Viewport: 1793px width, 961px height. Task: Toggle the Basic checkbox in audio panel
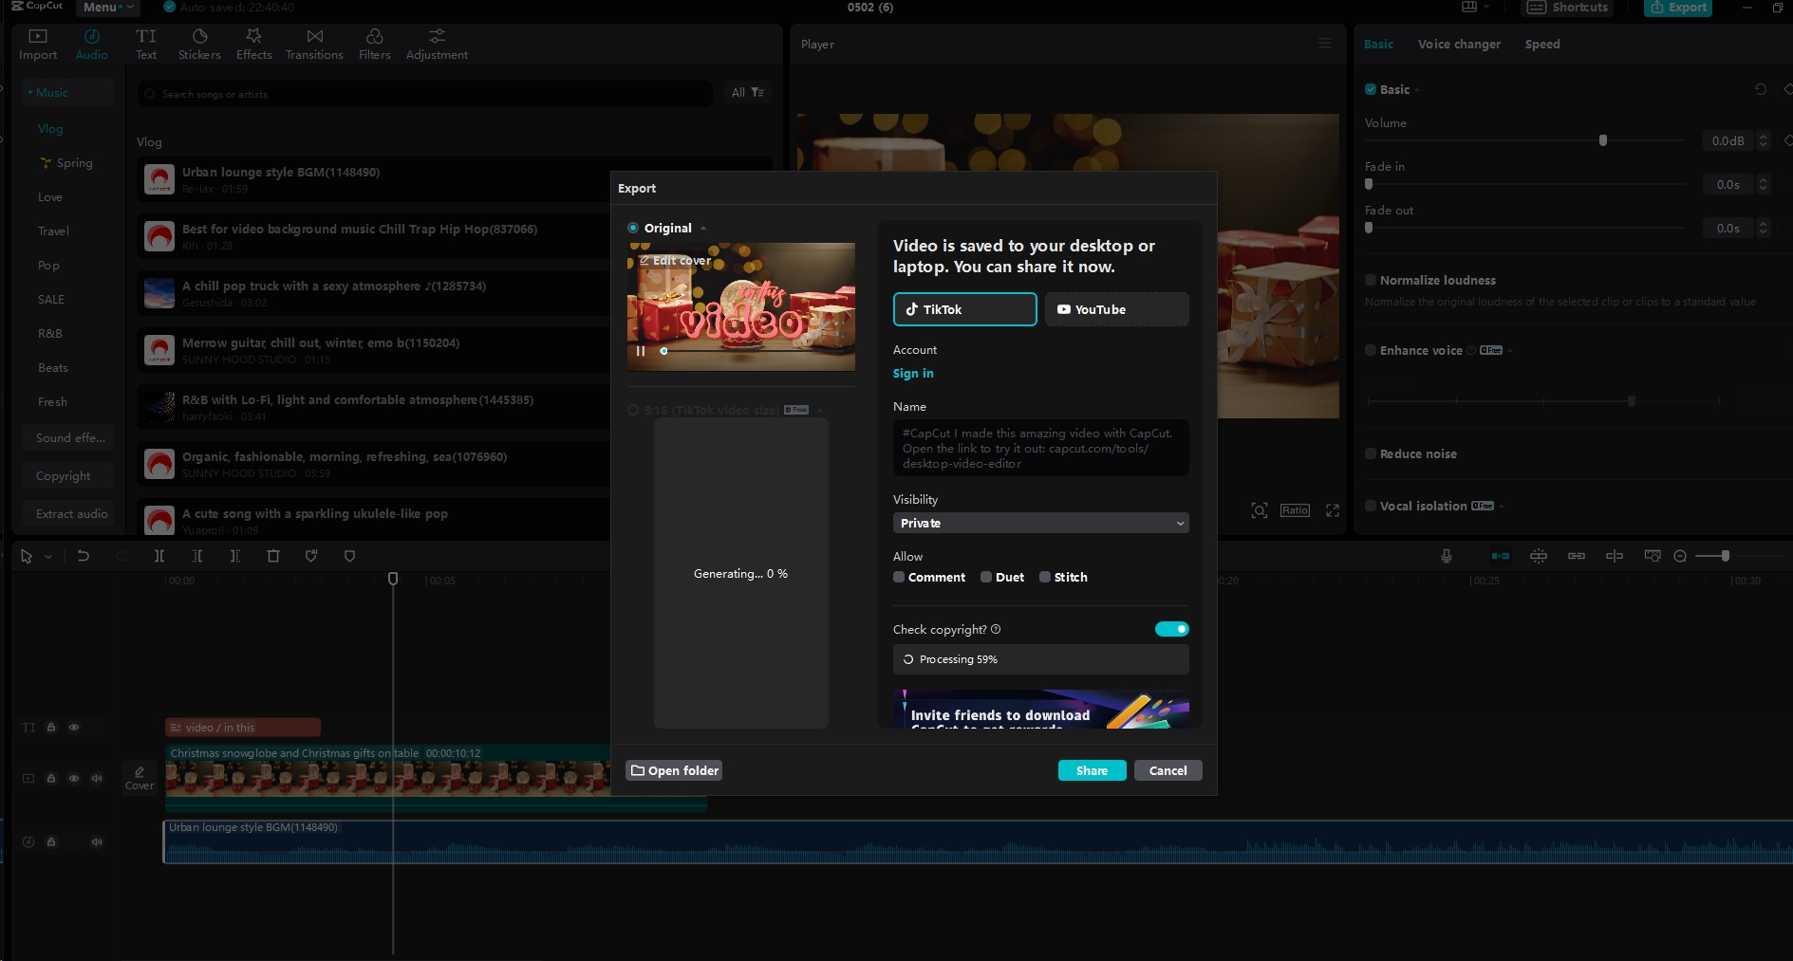coord(1371,89)
